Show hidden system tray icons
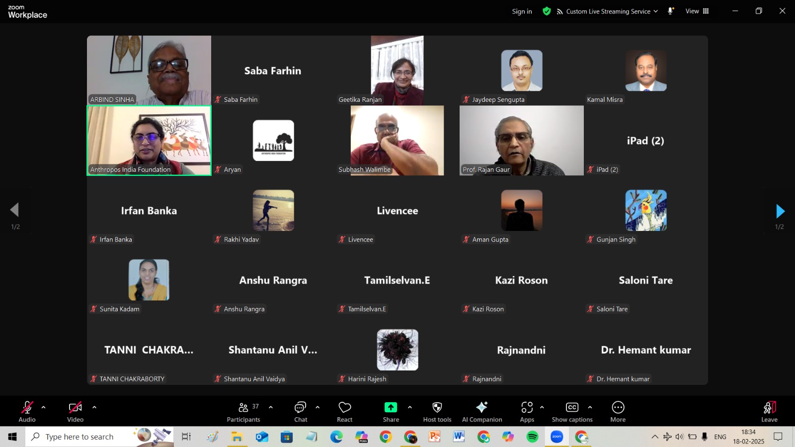 coord(655,437)
